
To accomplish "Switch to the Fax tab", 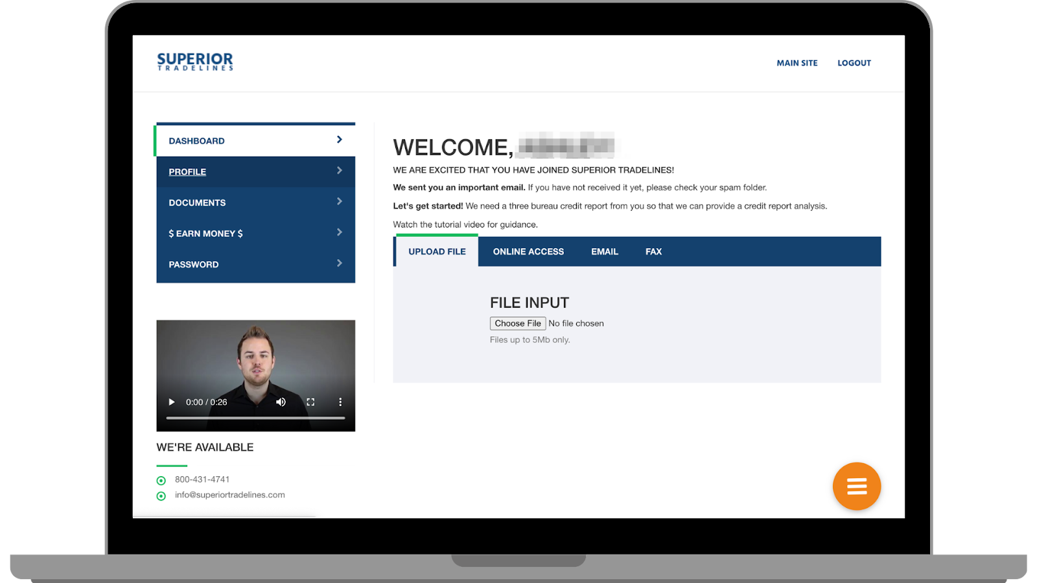I will 653,251.
